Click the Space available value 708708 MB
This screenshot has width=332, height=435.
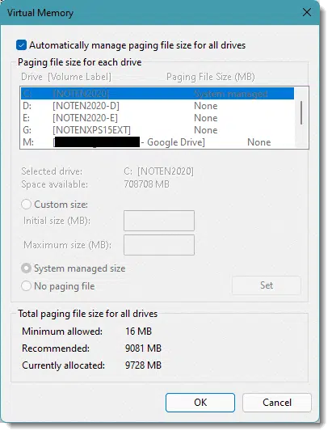(146, 184)
